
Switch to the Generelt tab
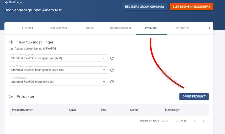tap(28, 28)
